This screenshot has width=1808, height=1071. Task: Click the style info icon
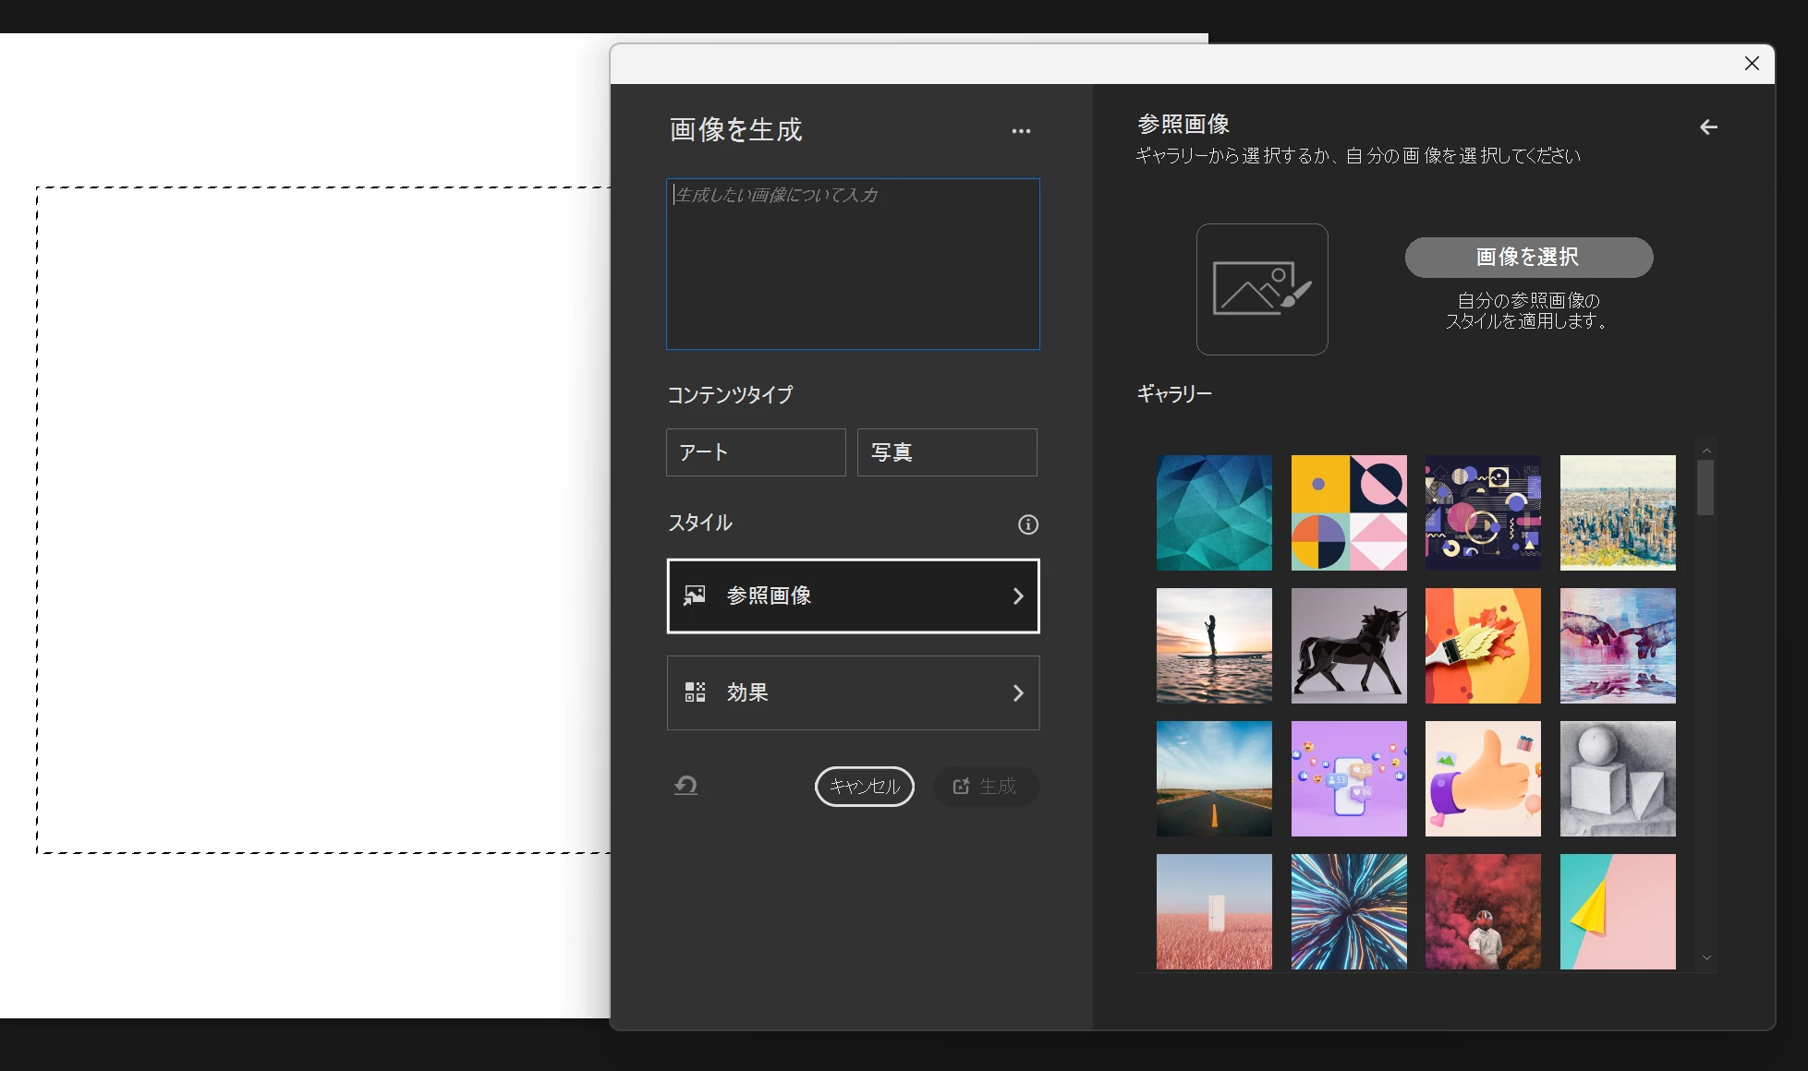[x=1027, y=524]
